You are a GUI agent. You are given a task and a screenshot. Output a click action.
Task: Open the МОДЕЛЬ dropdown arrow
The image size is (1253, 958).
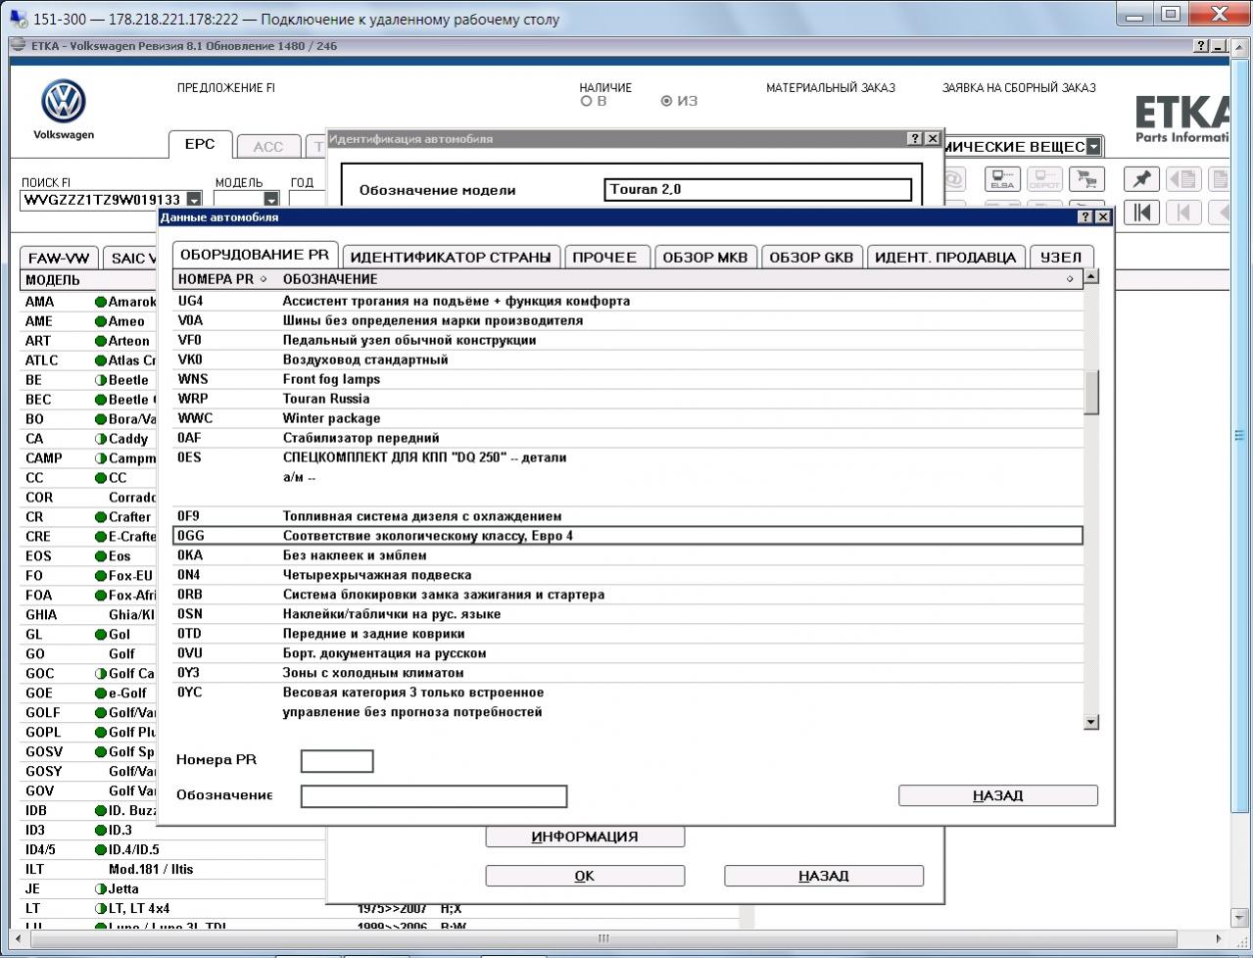coord(270,200)
